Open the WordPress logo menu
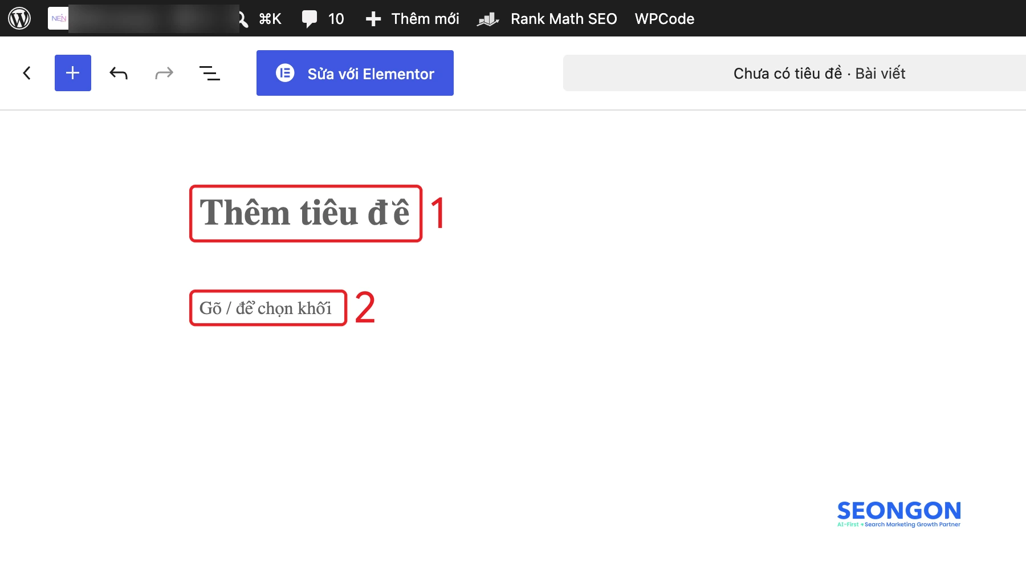The image size is (1026, 570). pos(19,18)
